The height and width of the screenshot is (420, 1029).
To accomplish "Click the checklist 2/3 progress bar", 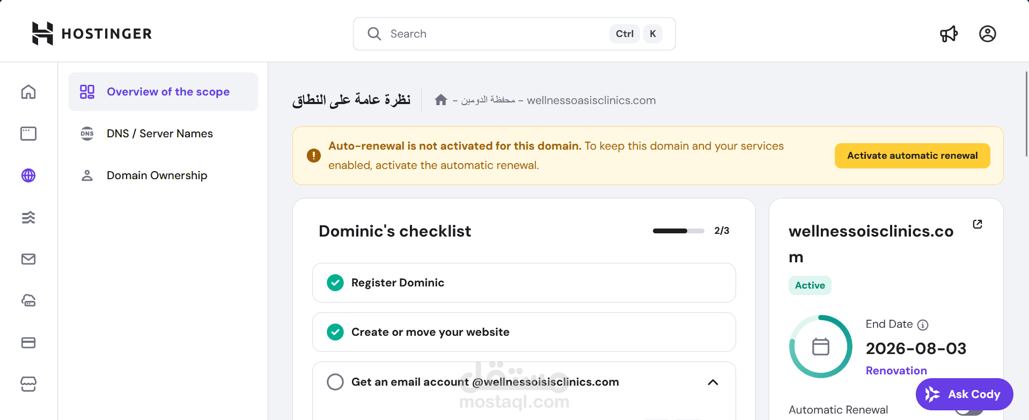I will 678,231.
